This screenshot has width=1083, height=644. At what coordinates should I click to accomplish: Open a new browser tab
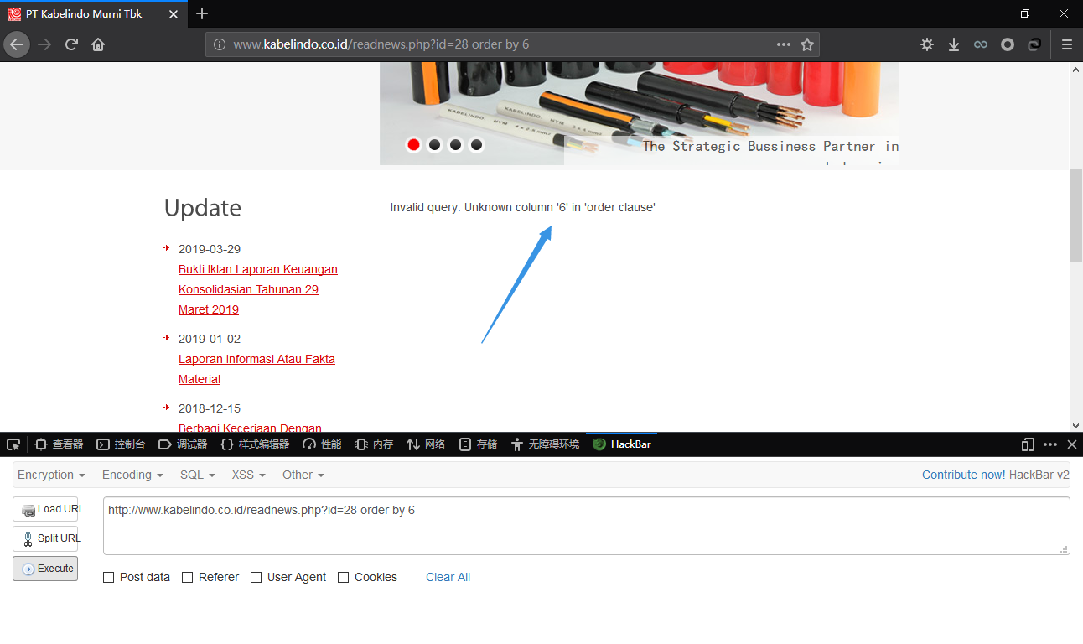pos(202,13)
